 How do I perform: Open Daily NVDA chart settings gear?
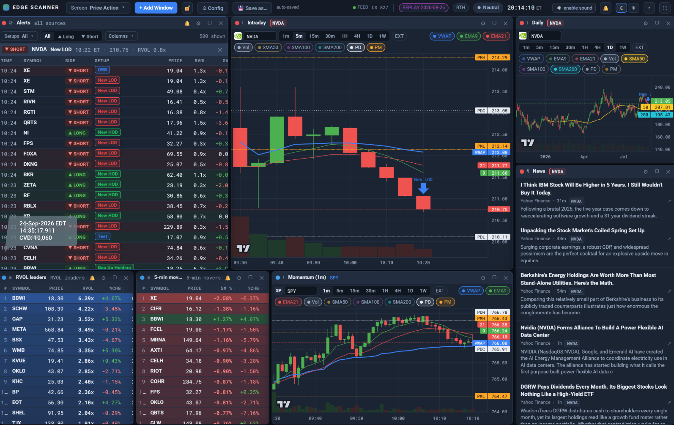pos(646,23)
